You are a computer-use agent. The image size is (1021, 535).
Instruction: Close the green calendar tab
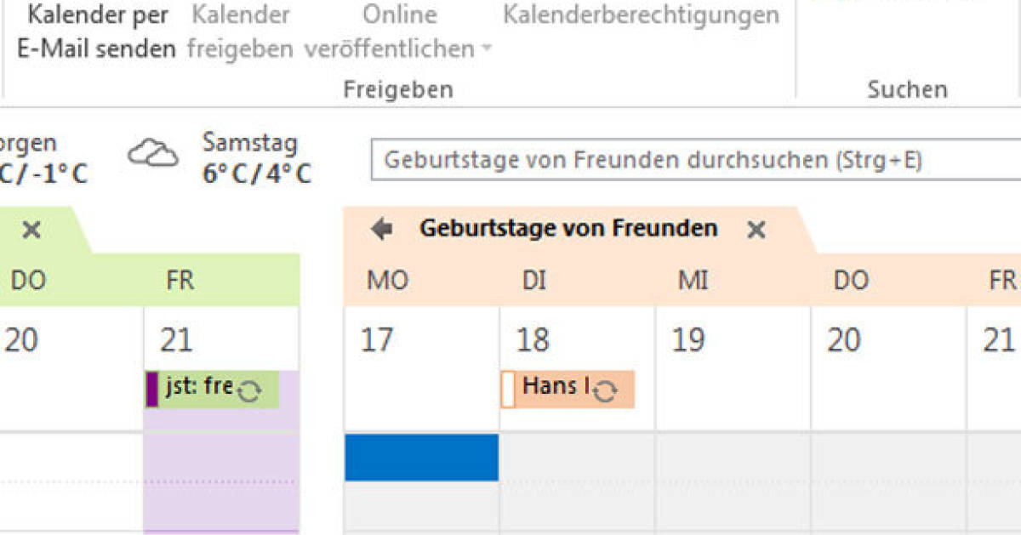point(31,230)
